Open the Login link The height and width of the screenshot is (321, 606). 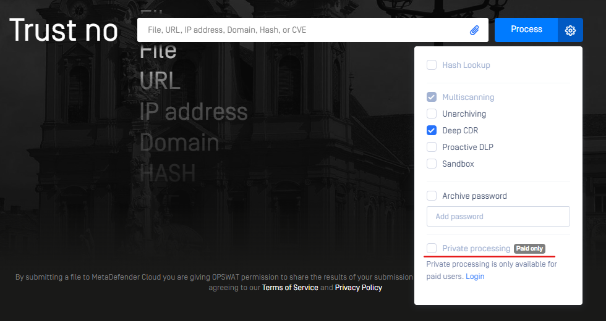(475, 277)
